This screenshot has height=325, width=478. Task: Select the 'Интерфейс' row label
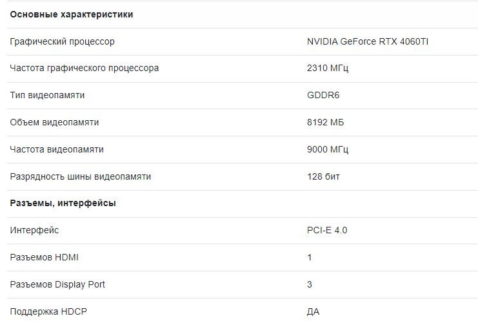[34, 230]
